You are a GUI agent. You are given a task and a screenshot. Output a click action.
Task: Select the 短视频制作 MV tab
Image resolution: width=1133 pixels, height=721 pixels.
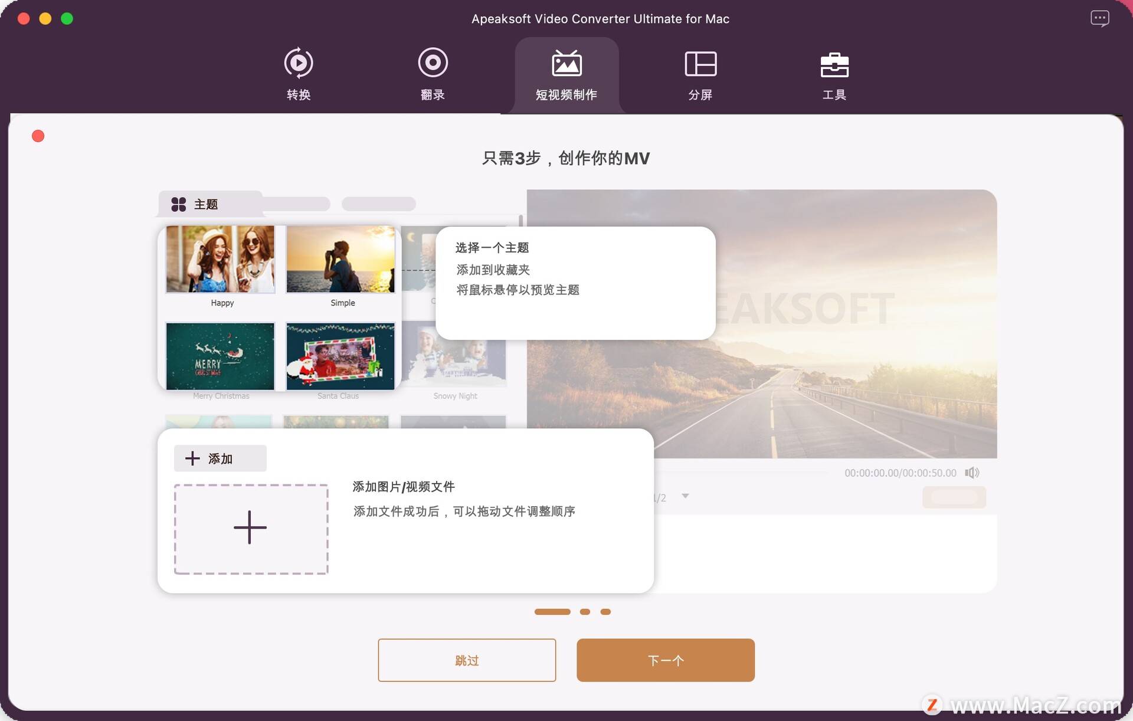(566, 76)
